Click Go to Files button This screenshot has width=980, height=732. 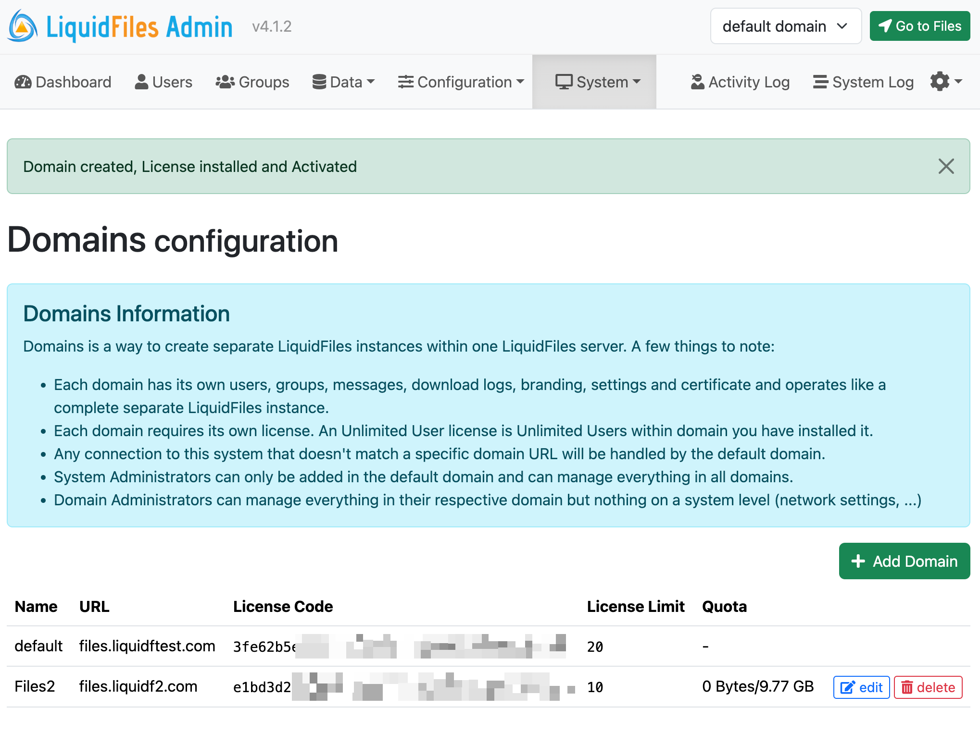[919, 26]
